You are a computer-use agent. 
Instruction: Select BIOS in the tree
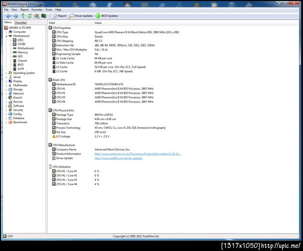tap(18, 65)
